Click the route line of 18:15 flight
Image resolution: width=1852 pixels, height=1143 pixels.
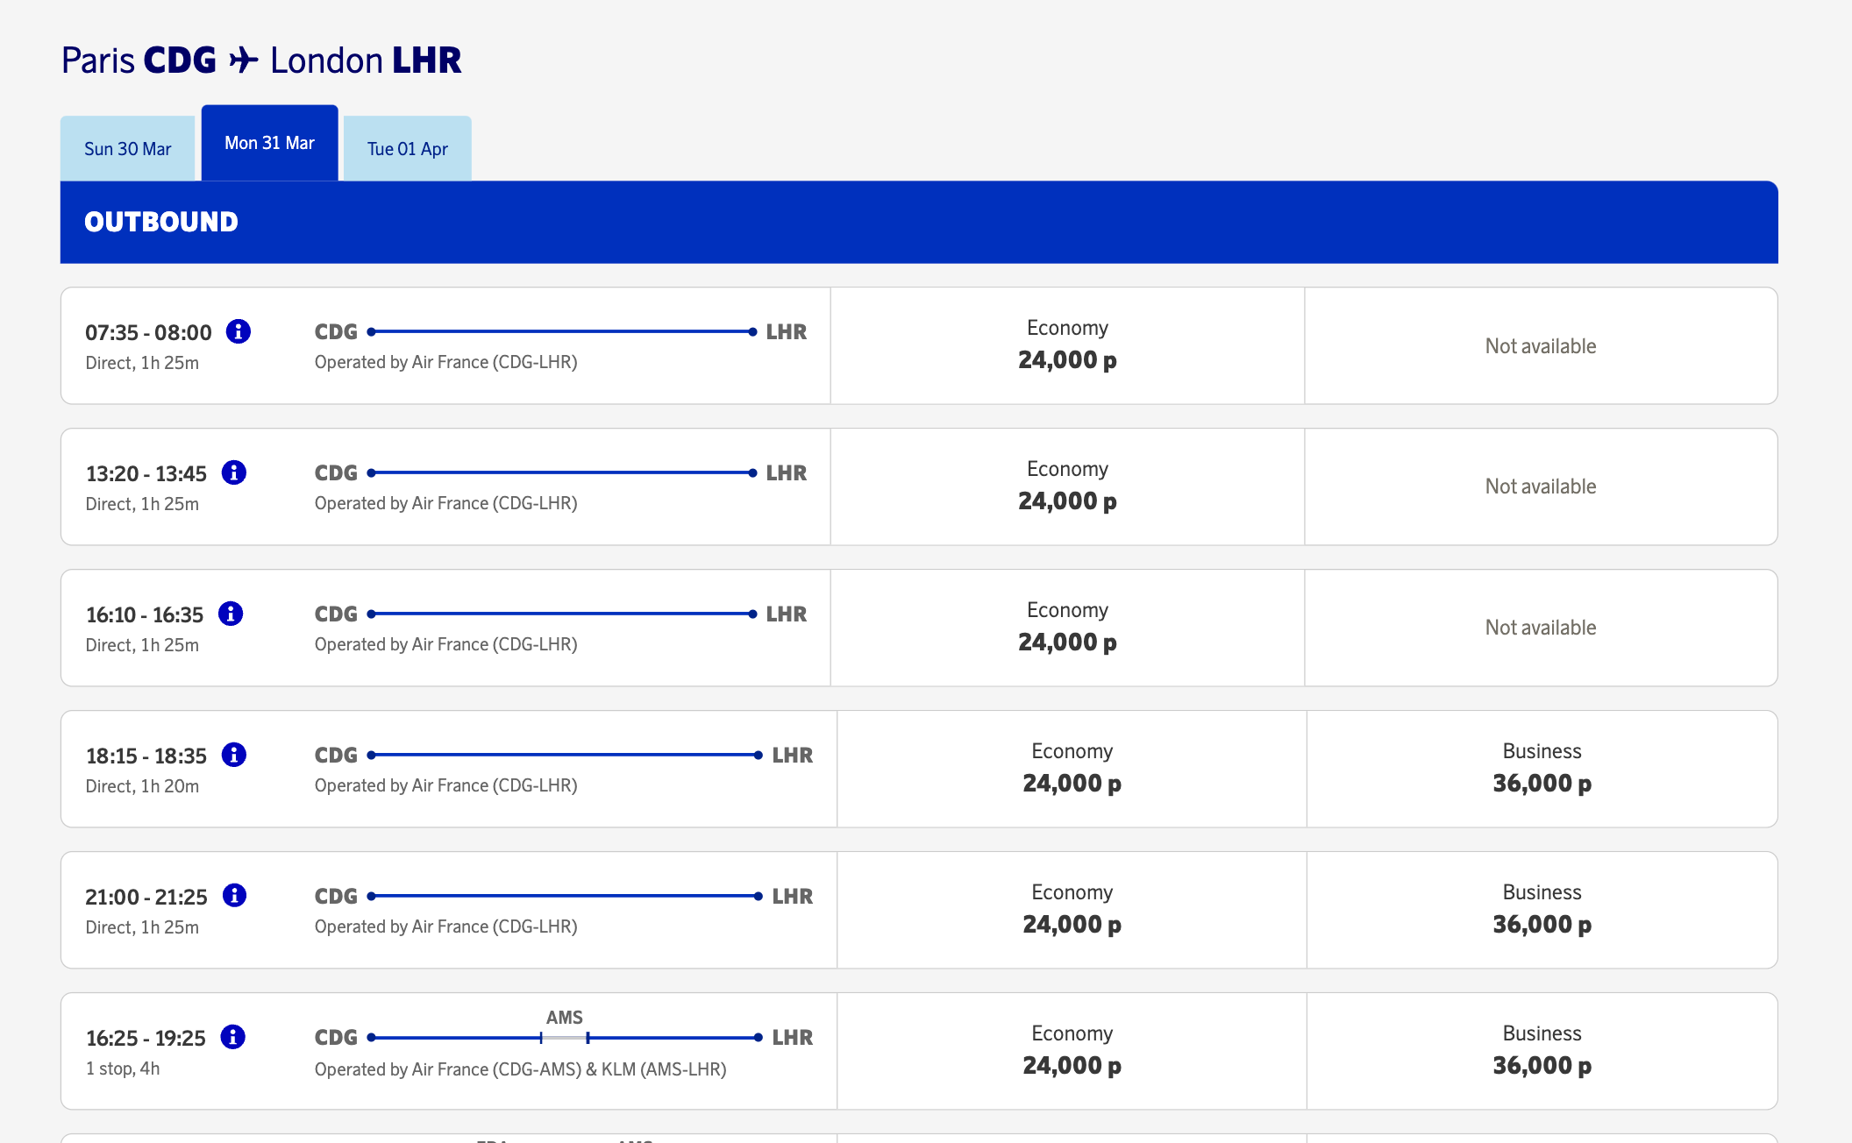click(x=565, y=755)
